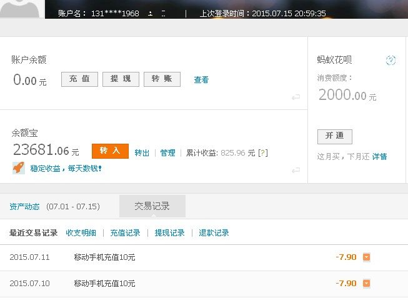Click the -7.90 amount on 2015.07.11 row

tap(346, 257)
